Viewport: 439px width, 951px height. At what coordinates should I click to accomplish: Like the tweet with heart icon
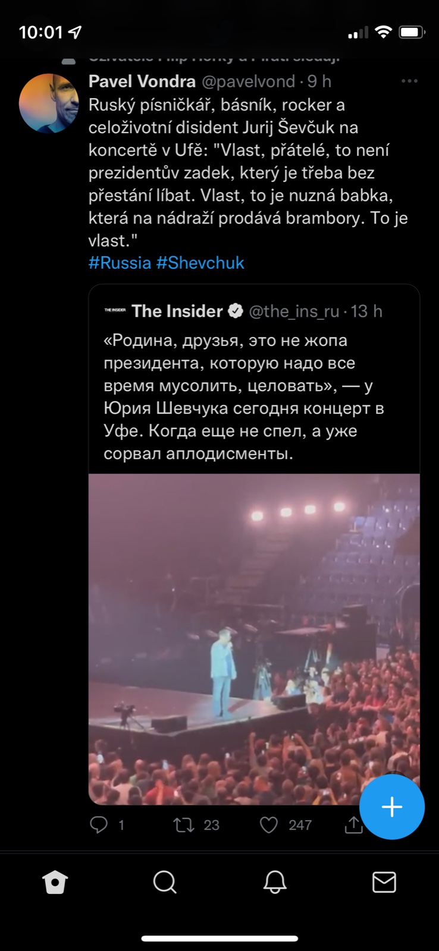[269, 824]
